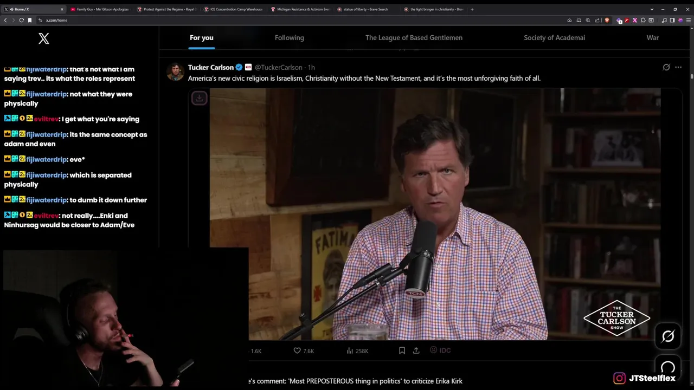Screen dimensions: 694x390
Task: Open Society of Academai list tab
Action: click(554, 37)
